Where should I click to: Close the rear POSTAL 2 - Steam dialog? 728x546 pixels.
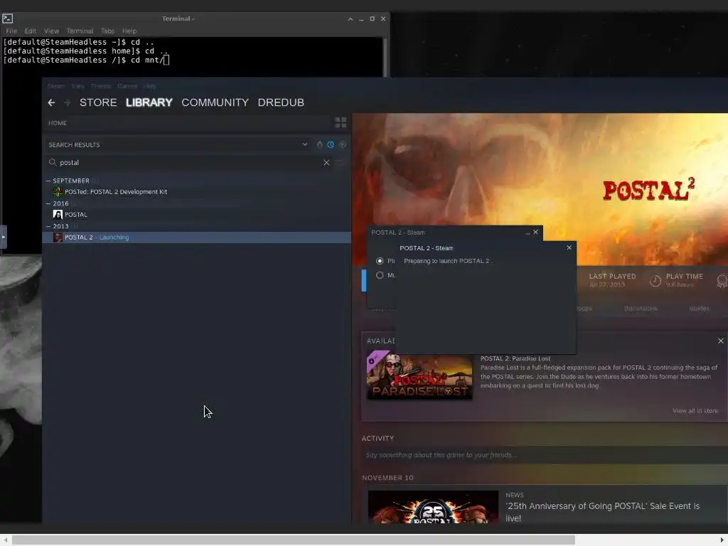tap(535, 232)
